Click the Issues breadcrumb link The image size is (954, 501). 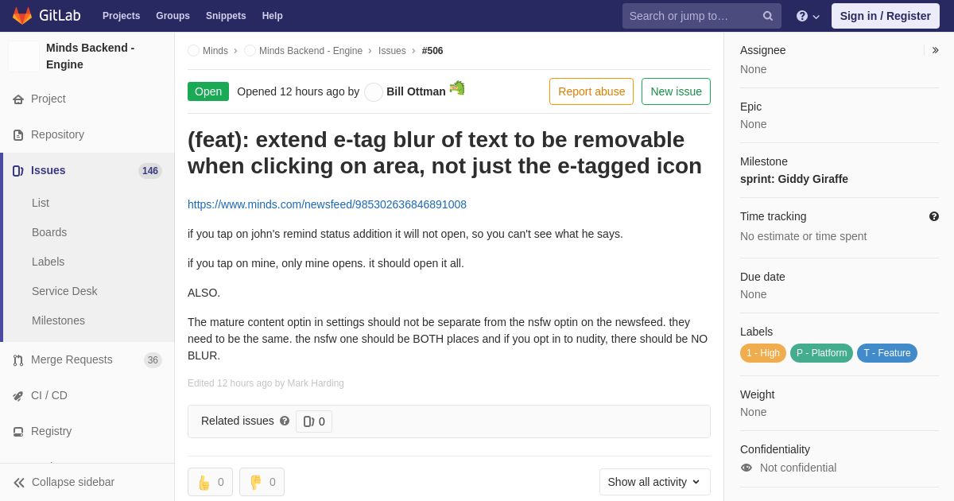[x=392, y=51]
